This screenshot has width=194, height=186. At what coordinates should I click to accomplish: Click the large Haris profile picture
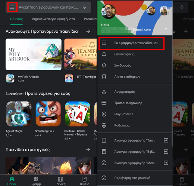pyautogui.click(x=109, y=12)
